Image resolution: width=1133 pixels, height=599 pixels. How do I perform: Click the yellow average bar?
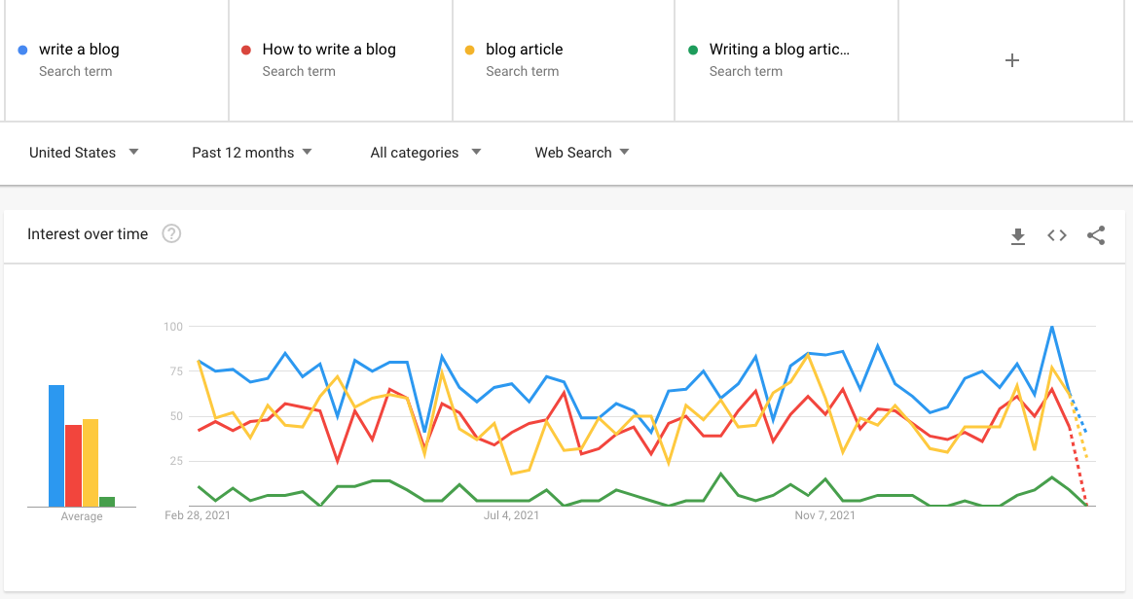coord(91,463)
